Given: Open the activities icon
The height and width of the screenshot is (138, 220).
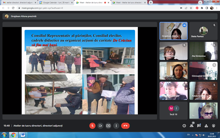Looking at the screenshot, I should [206, 126].
